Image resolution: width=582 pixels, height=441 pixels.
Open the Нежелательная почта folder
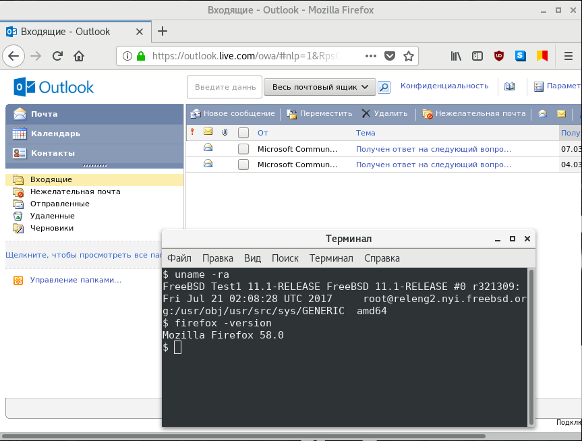coord(75,192)
